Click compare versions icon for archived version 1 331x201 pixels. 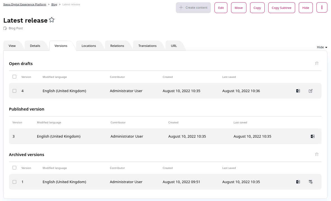pos(298,182)
